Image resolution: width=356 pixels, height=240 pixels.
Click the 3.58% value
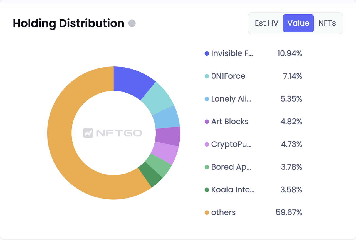click(x=291, y=190)
